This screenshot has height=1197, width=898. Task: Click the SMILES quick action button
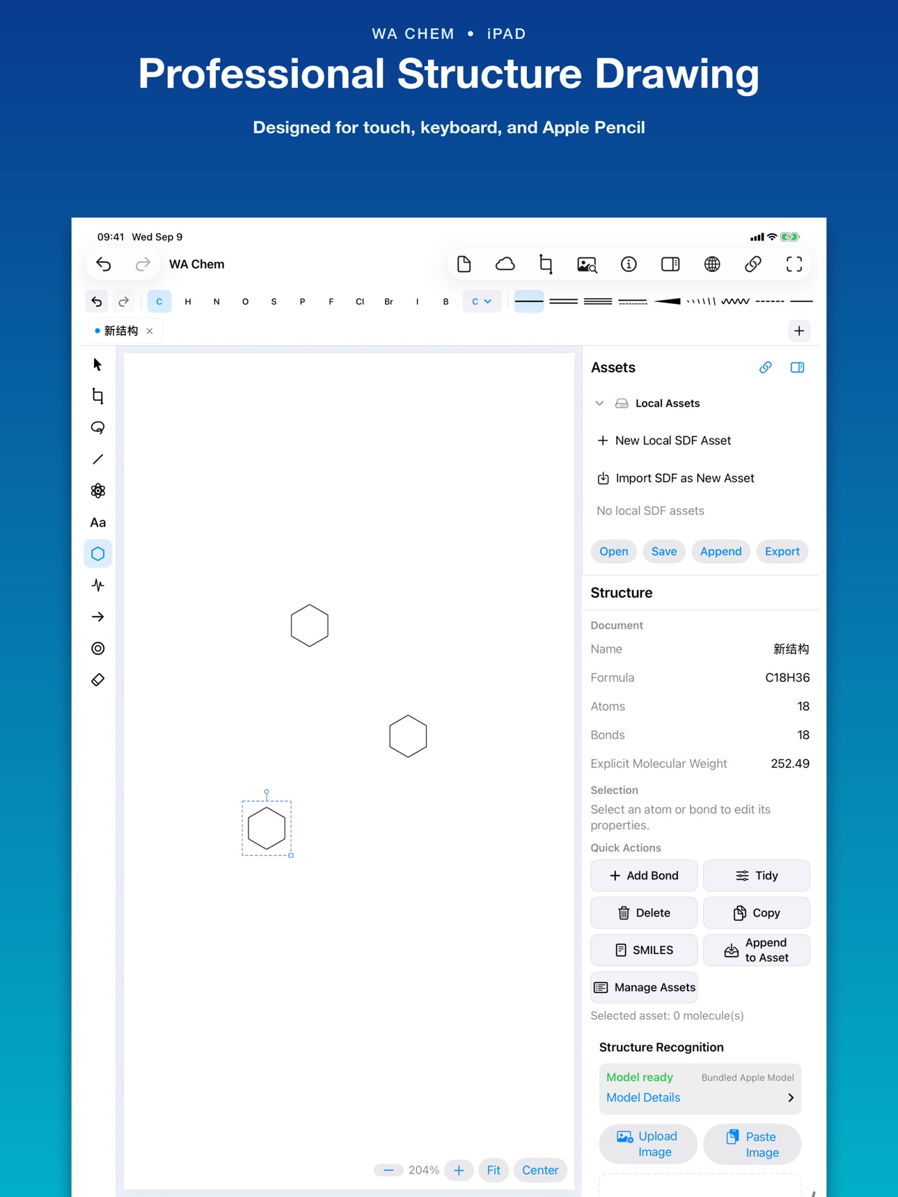pyautogui.click(x=644, y=950)
